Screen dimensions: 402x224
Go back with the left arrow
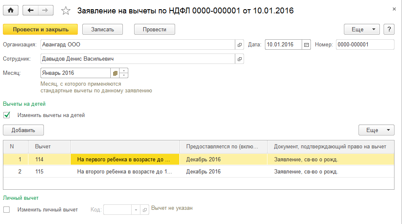[x=31, y=11]
